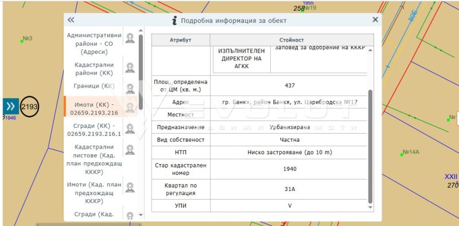Click the area value 437
The height and width of the screenshot is (226, 459).
click(x=290, y=85)
